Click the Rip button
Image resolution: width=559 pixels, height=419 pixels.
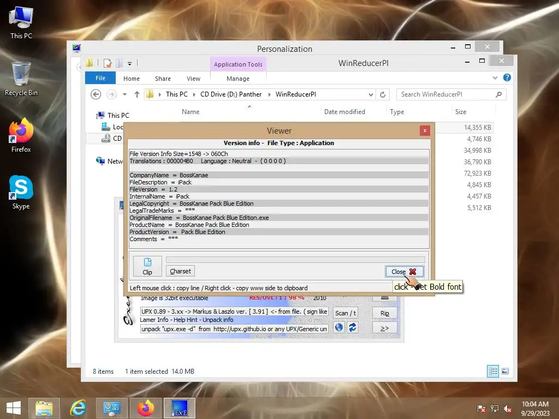385,313
